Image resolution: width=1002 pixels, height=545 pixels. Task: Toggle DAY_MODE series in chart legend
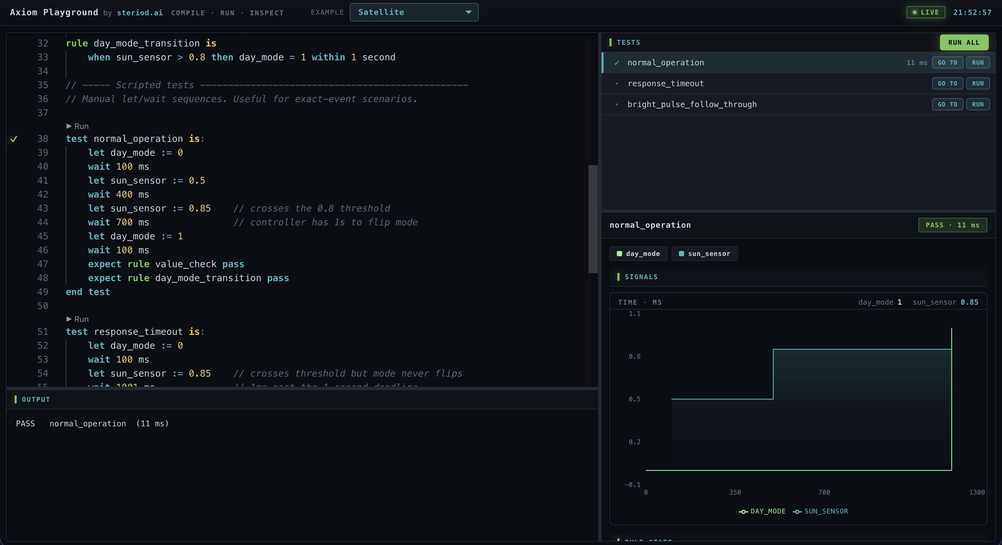pyautogui.click(x=762, y=511)
